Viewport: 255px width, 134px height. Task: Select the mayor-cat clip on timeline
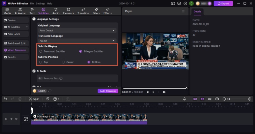pos(89,119)
